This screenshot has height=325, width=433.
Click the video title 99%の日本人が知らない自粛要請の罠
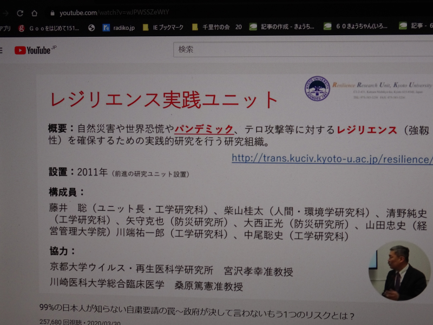coord(197,311)
